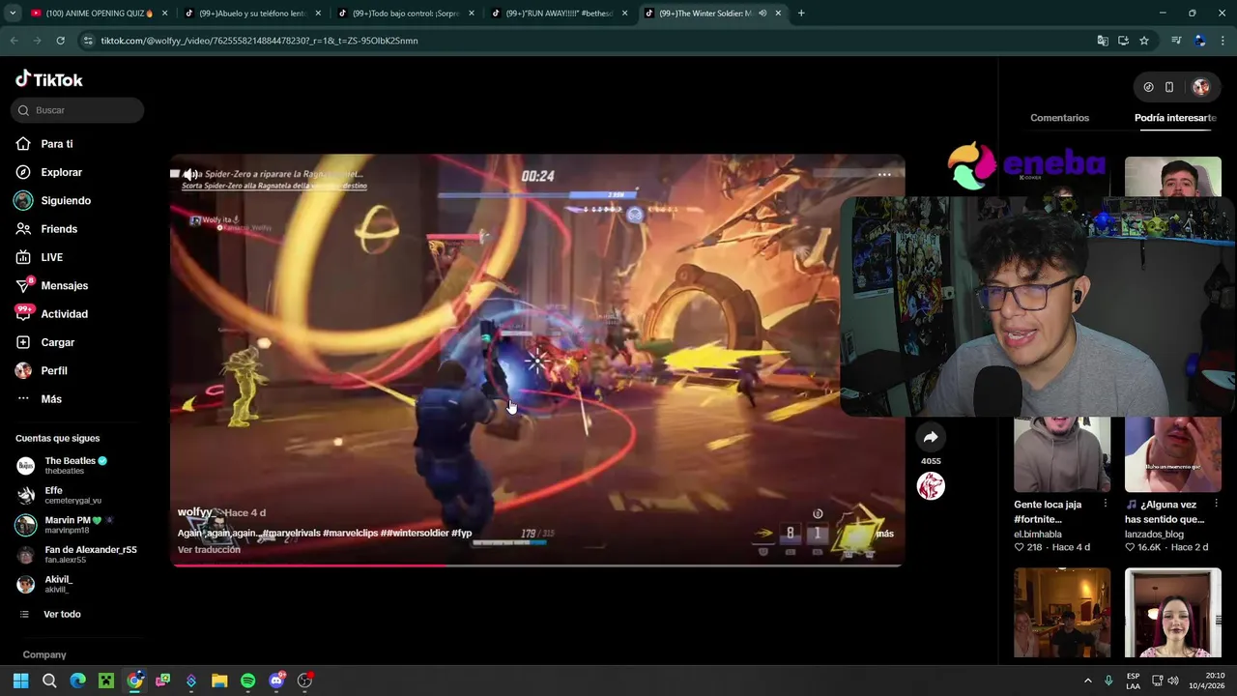The image size is (1237, 696).
Task: Open Effe followed account
Action: [x=72, y=495]
